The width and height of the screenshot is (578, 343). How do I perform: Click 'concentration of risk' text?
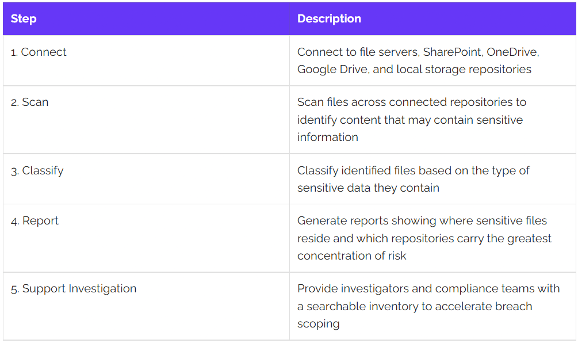pyautogui.click(x=351, y=256)
